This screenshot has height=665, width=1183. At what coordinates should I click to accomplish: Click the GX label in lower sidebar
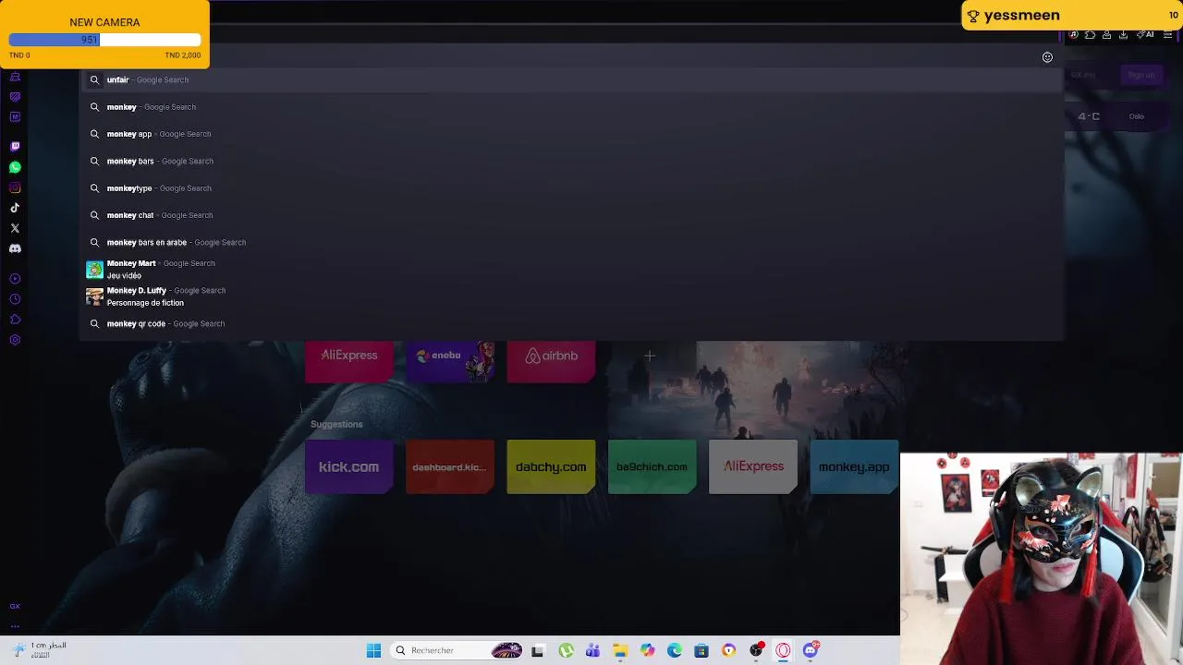click(15, 606)
